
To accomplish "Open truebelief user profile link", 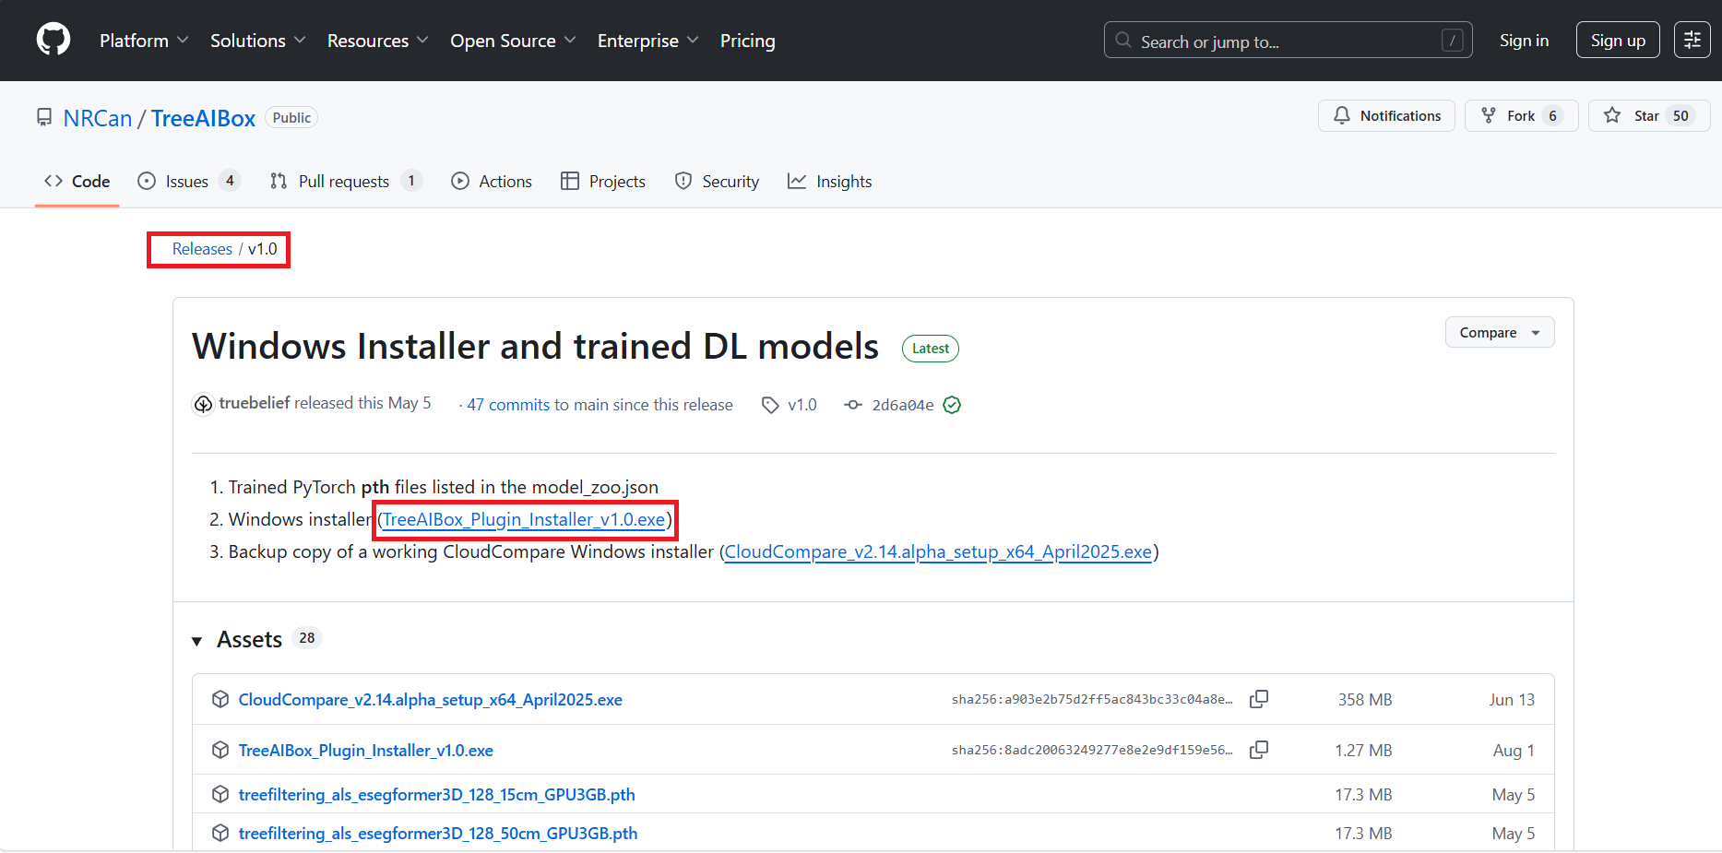I will tap(255, 403).
